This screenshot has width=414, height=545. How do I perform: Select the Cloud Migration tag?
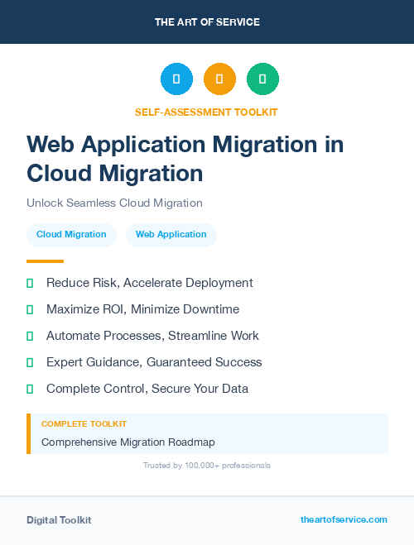tap(71, 235)
